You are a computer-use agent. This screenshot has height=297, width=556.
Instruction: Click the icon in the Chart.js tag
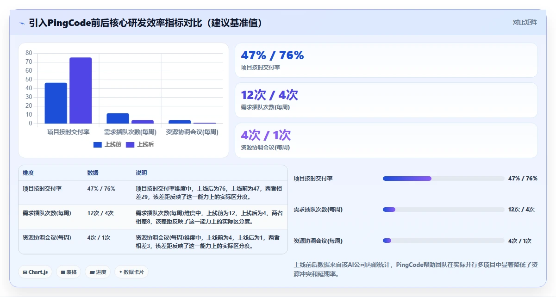(x=25, y=272)
